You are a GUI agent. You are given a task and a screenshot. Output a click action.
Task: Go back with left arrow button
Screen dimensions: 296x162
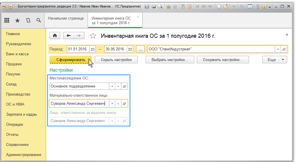(x=69, y=36)
